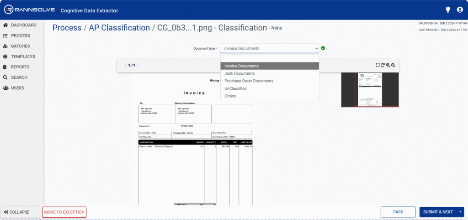Open the Submit & Next split arrow

tap(460, 212)
